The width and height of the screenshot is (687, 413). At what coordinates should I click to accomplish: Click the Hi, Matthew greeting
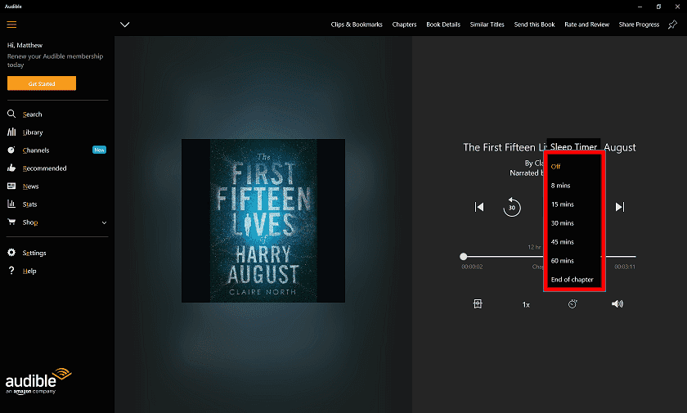tap(25, 45)
